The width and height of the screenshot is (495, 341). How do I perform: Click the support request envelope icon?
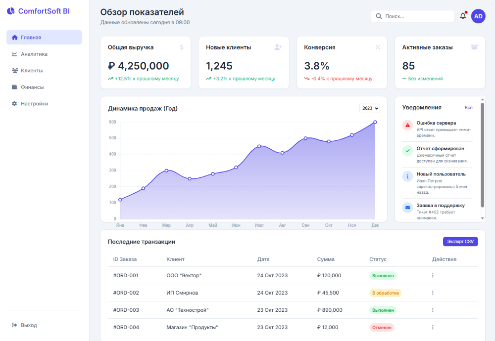pyautogui.click(x=407, y=208)
